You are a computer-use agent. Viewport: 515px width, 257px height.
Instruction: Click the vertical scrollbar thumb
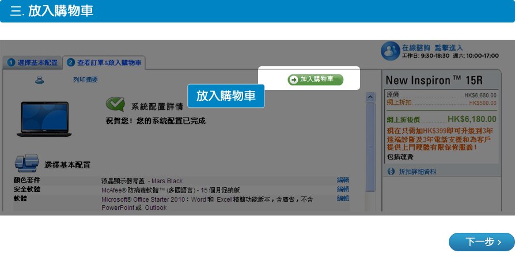point(370,147)
